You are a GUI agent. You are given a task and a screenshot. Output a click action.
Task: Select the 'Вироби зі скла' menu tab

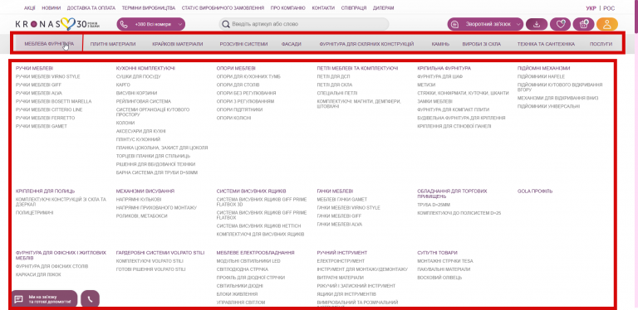481,44
